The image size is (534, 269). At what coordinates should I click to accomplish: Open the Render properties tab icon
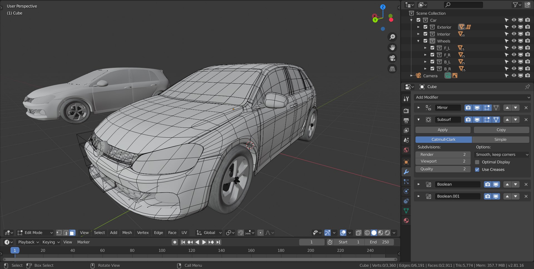pyautogui.click(x=406, y=111)
